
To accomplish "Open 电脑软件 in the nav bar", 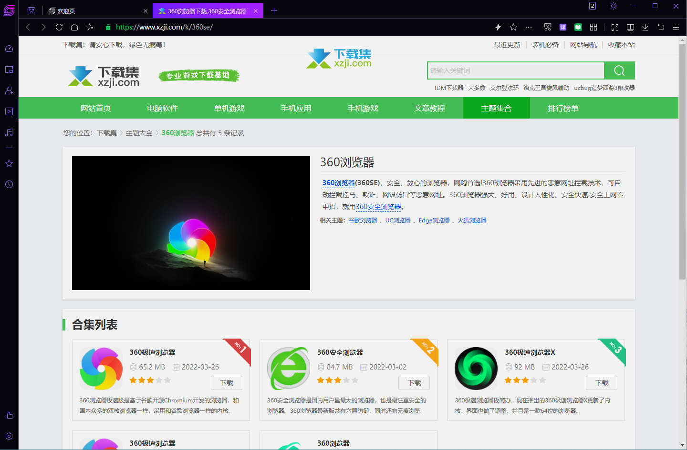I will [163, 108].
